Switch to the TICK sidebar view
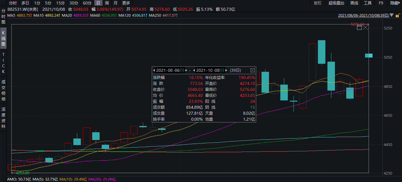Screen dimensions: 402x182 3,63
